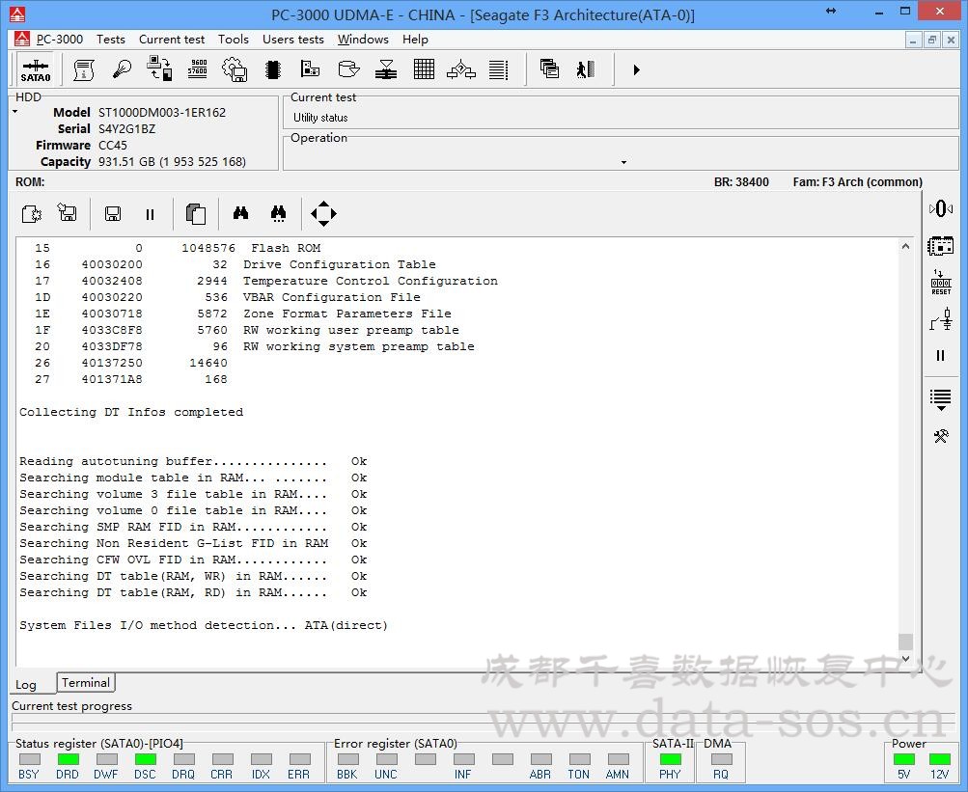This screenshot has height=792, width=968.
Task: Click the RESET counter icon in right sidebar
Action: pos(941,282)
